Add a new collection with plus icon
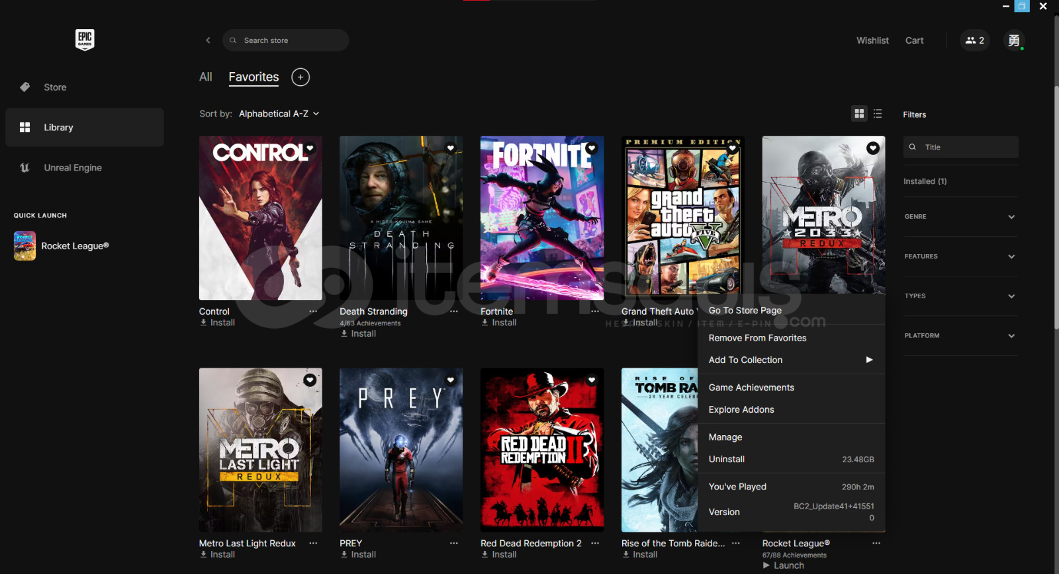This screenshot has height=574, width=1059. point(300,77)
